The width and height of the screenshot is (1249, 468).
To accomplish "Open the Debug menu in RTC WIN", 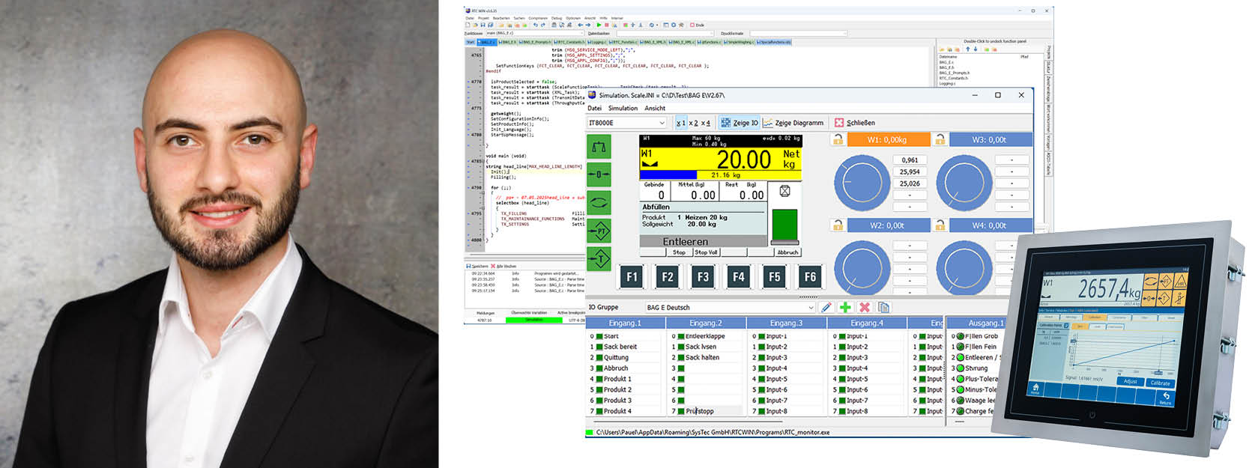I will click(x=557, y=18).
